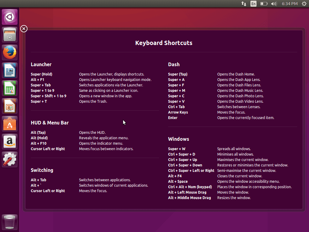
Task: Click the HUD & Menu Bar heading
Action: click(x=49, y=123)
